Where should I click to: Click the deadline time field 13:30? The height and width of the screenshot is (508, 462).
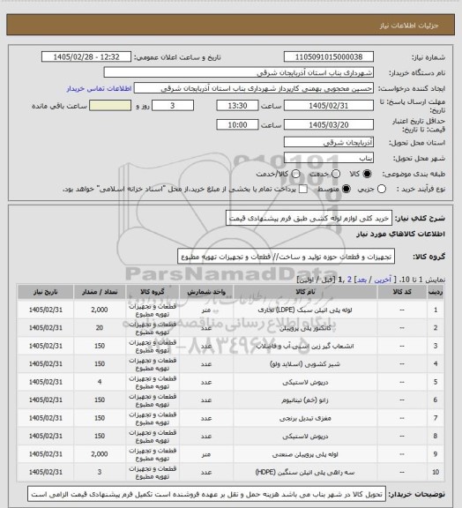pyautogui.click(x=237, y=106)
